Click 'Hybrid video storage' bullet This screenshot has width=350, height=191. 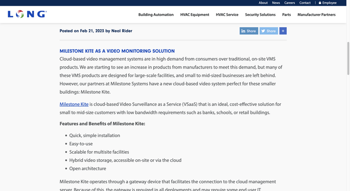pyautogui.click(x=125, y=160)
